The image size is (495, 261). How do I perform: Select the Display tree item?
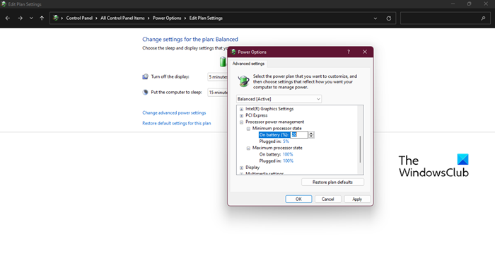[252, 167]
